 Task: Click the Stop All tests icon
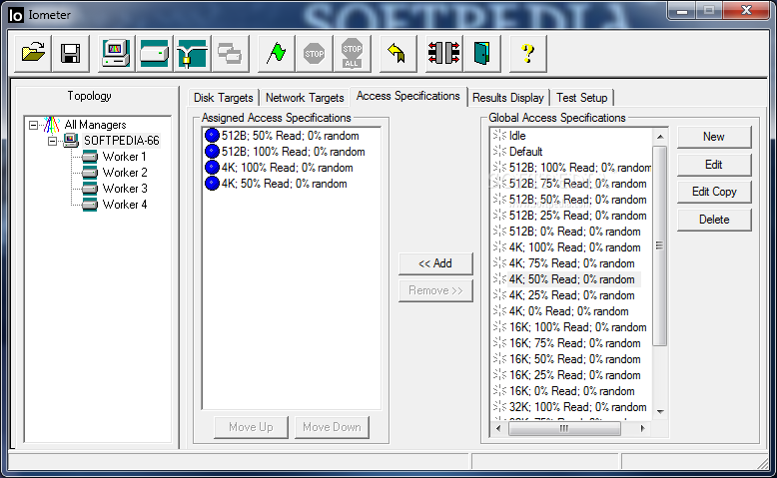coord(352,54)
